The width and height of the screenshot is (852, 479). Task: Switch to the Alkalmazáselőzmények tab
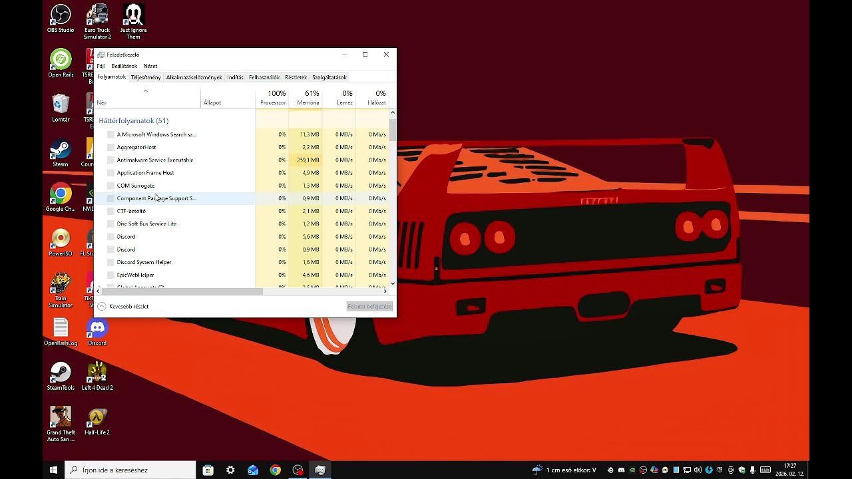point(194,77)
